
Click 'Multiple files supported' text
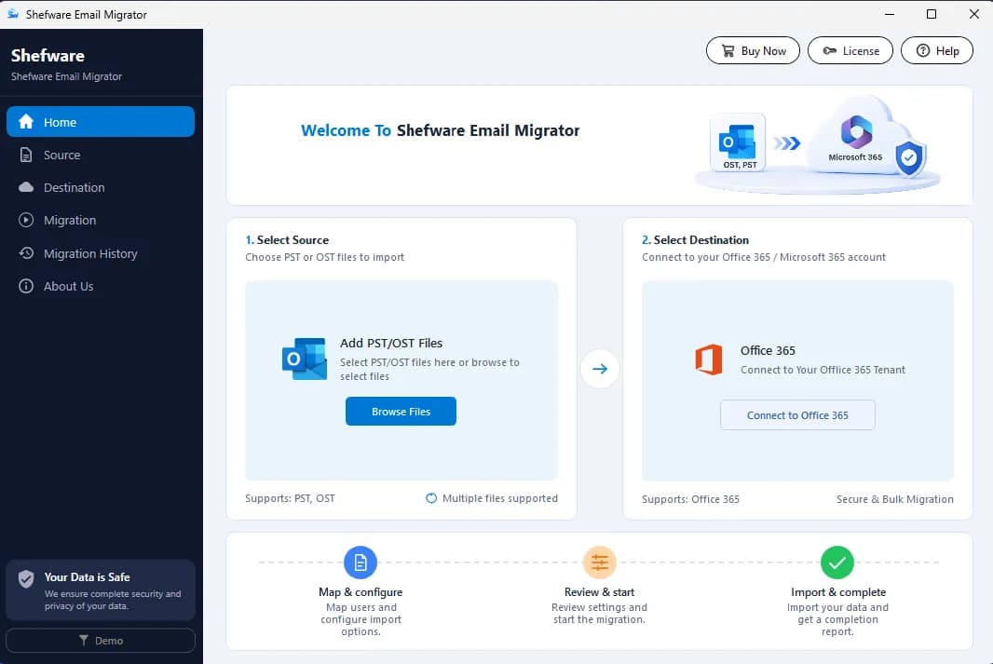(x=500, y=498)
